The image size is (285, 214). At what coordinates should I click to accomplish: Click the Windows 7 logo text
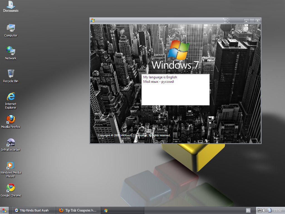click(175, 65)
